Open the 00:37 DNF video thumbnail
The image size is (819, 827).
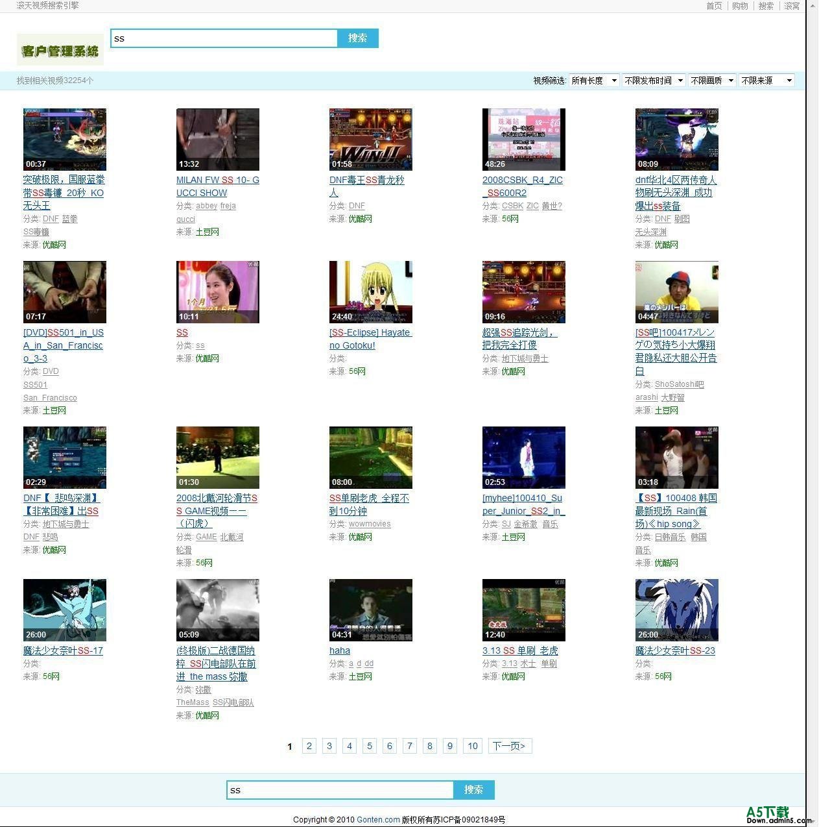pos(64,139)
